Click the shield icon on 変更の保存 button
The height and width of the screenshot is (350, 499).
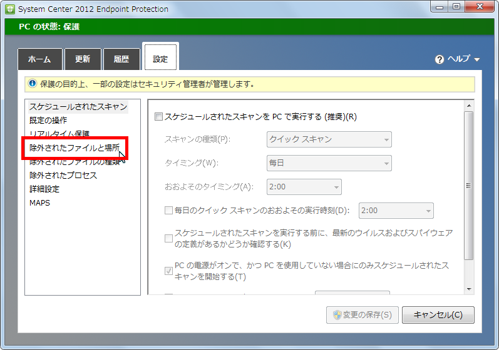[337, 315]
